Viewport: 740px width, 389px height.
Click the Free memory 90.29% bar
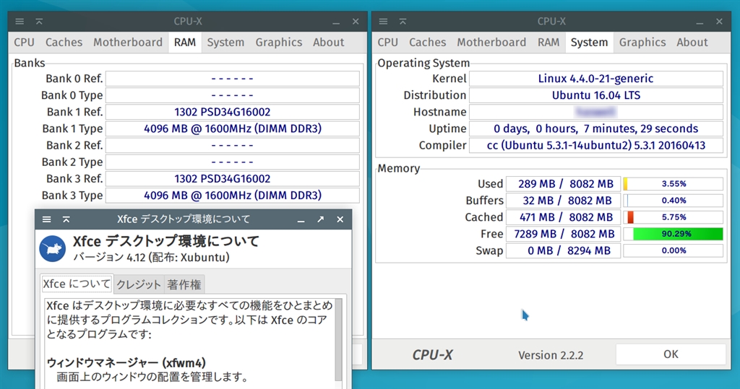coord(673,234)
